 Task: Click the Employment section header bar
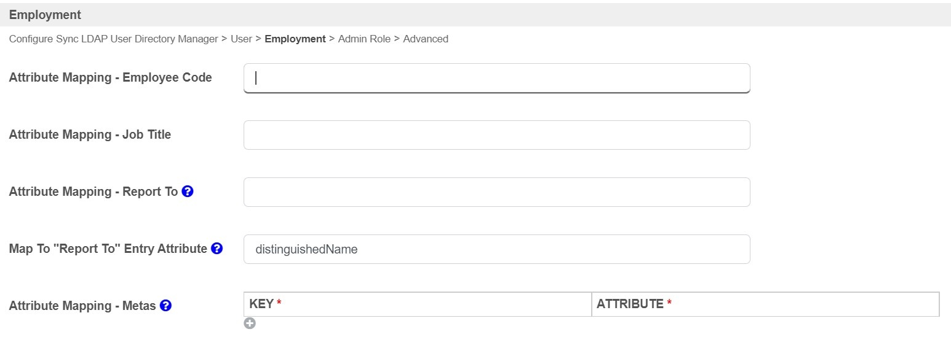coord(475,15)
